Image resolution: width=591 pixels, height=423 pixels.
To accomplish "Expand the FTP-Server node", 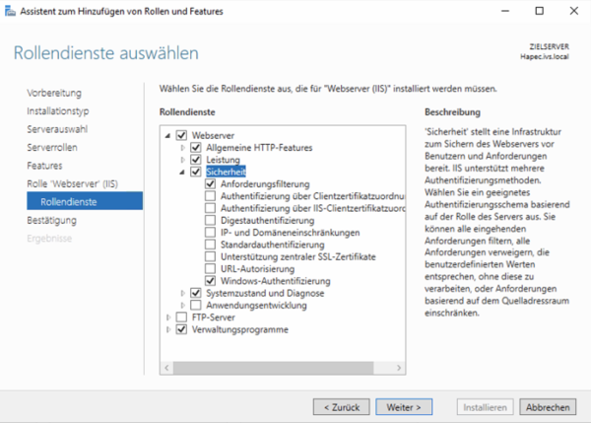I will pos(168,317).
